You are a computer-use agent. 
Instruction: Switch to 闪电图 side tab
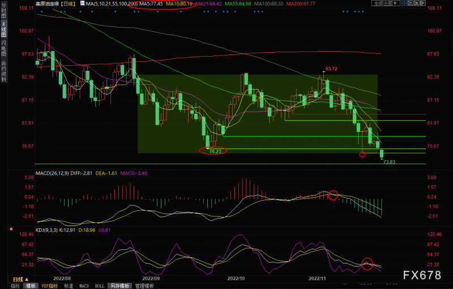3,48
